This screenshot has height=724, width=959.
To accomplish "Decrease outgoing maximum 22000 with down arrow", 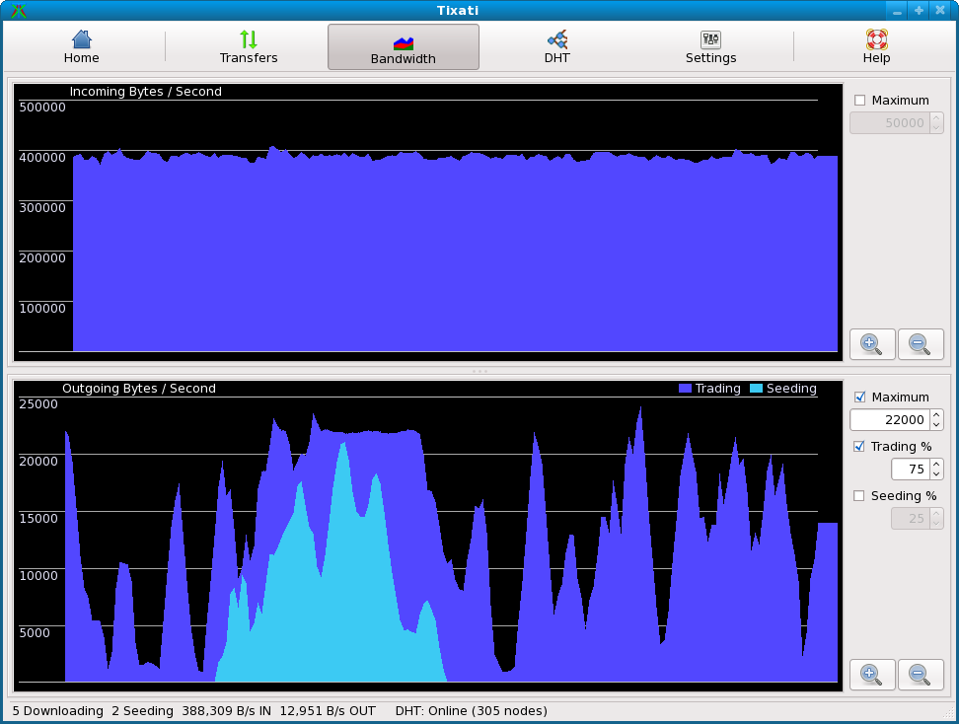I will pos(936,425).
